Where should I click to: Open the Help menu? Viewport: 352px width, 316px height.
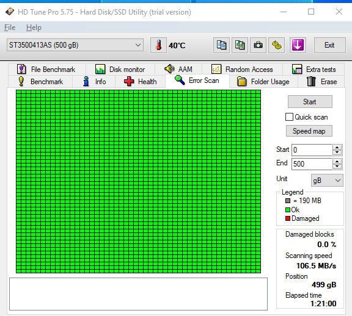[x=34, y=27]
